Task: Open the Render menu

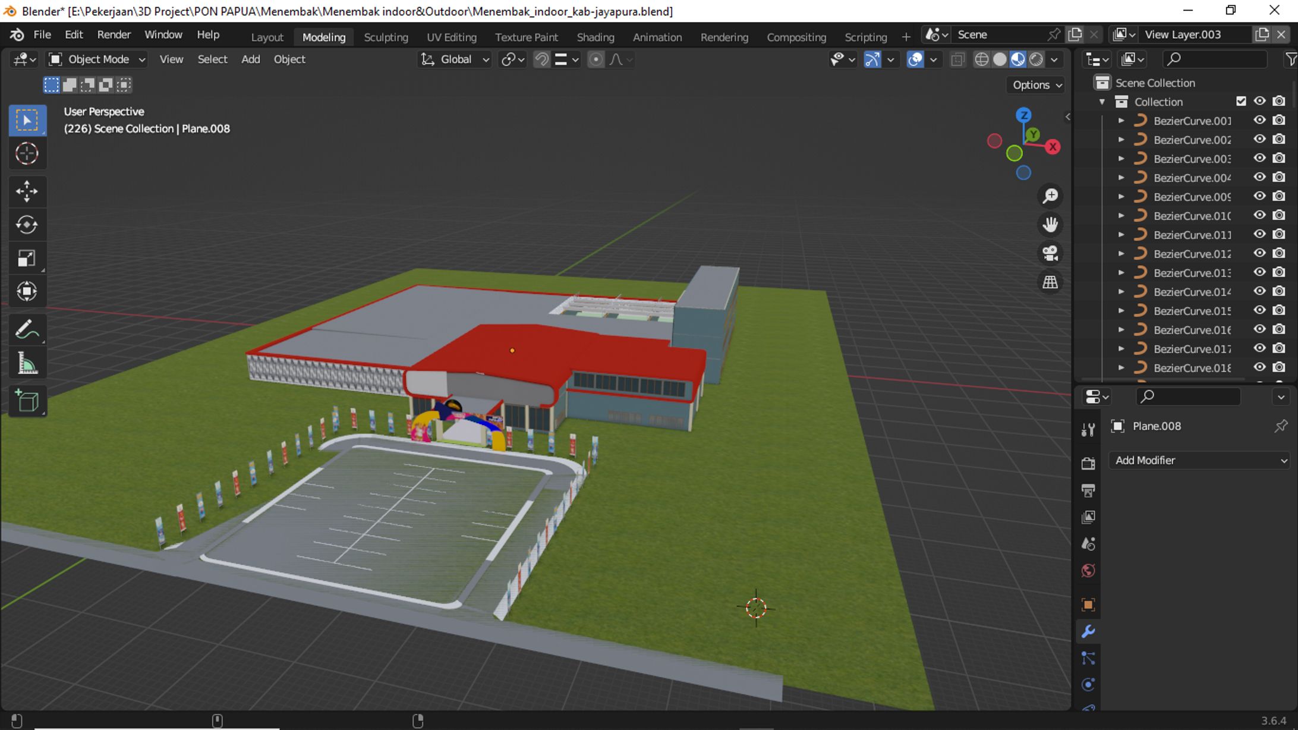Action: pos(114,34)
